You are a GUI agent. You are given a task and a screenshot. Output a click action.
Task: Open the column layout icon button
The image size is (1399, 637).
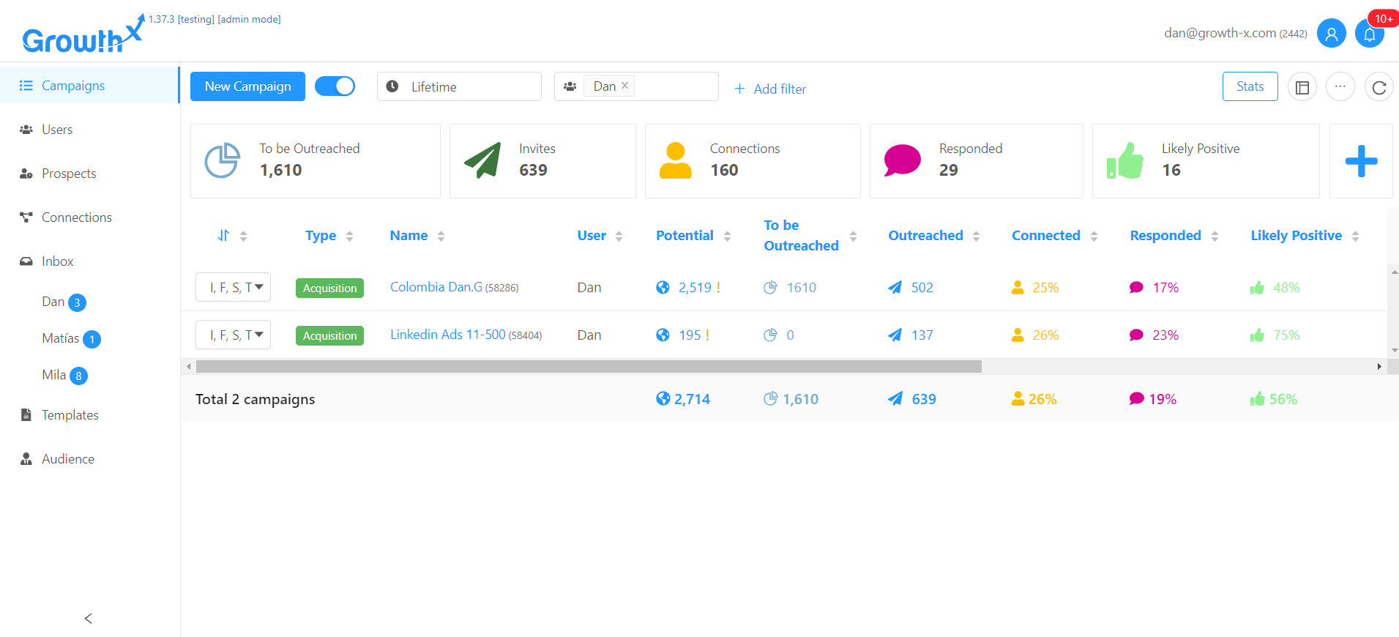coord(1302,87)
